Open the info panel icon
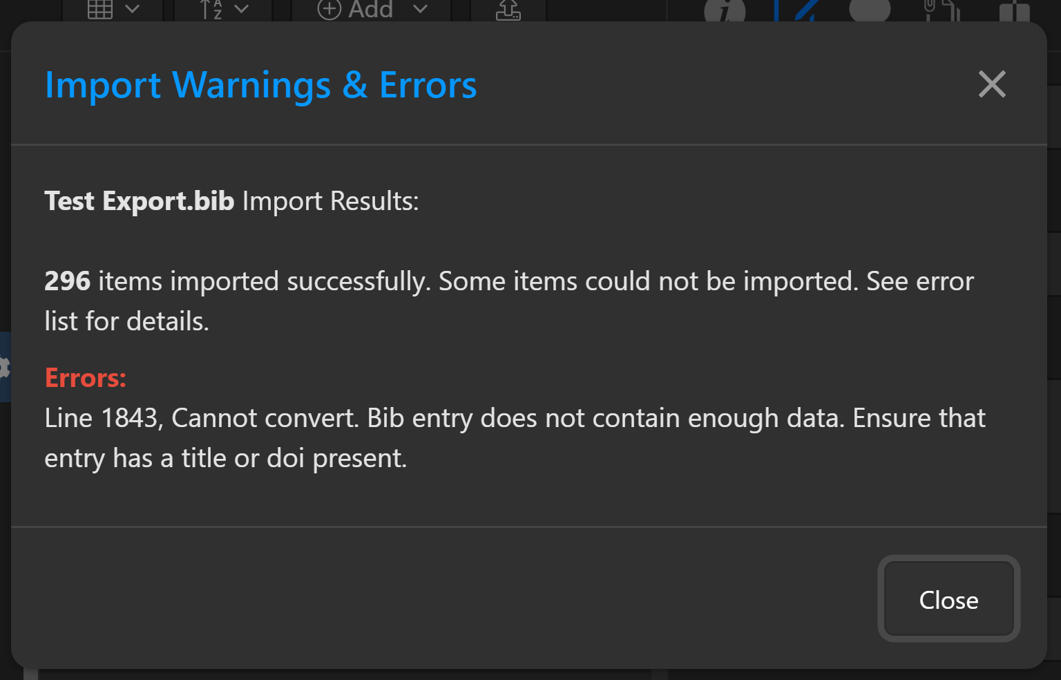 pyautogui.click(x=725, y=10)
